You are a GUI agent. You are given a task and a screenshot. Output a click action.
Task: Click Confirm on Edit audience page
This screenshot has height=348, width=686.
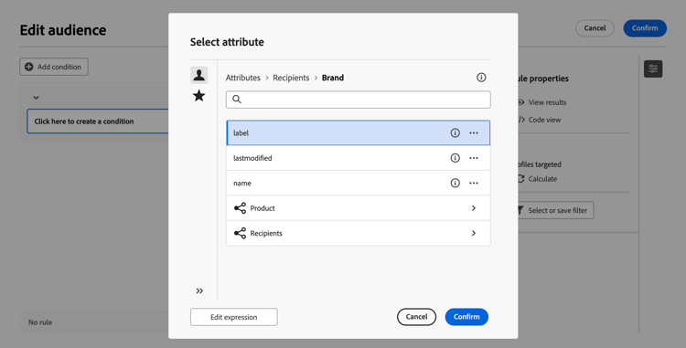point(645,28)
